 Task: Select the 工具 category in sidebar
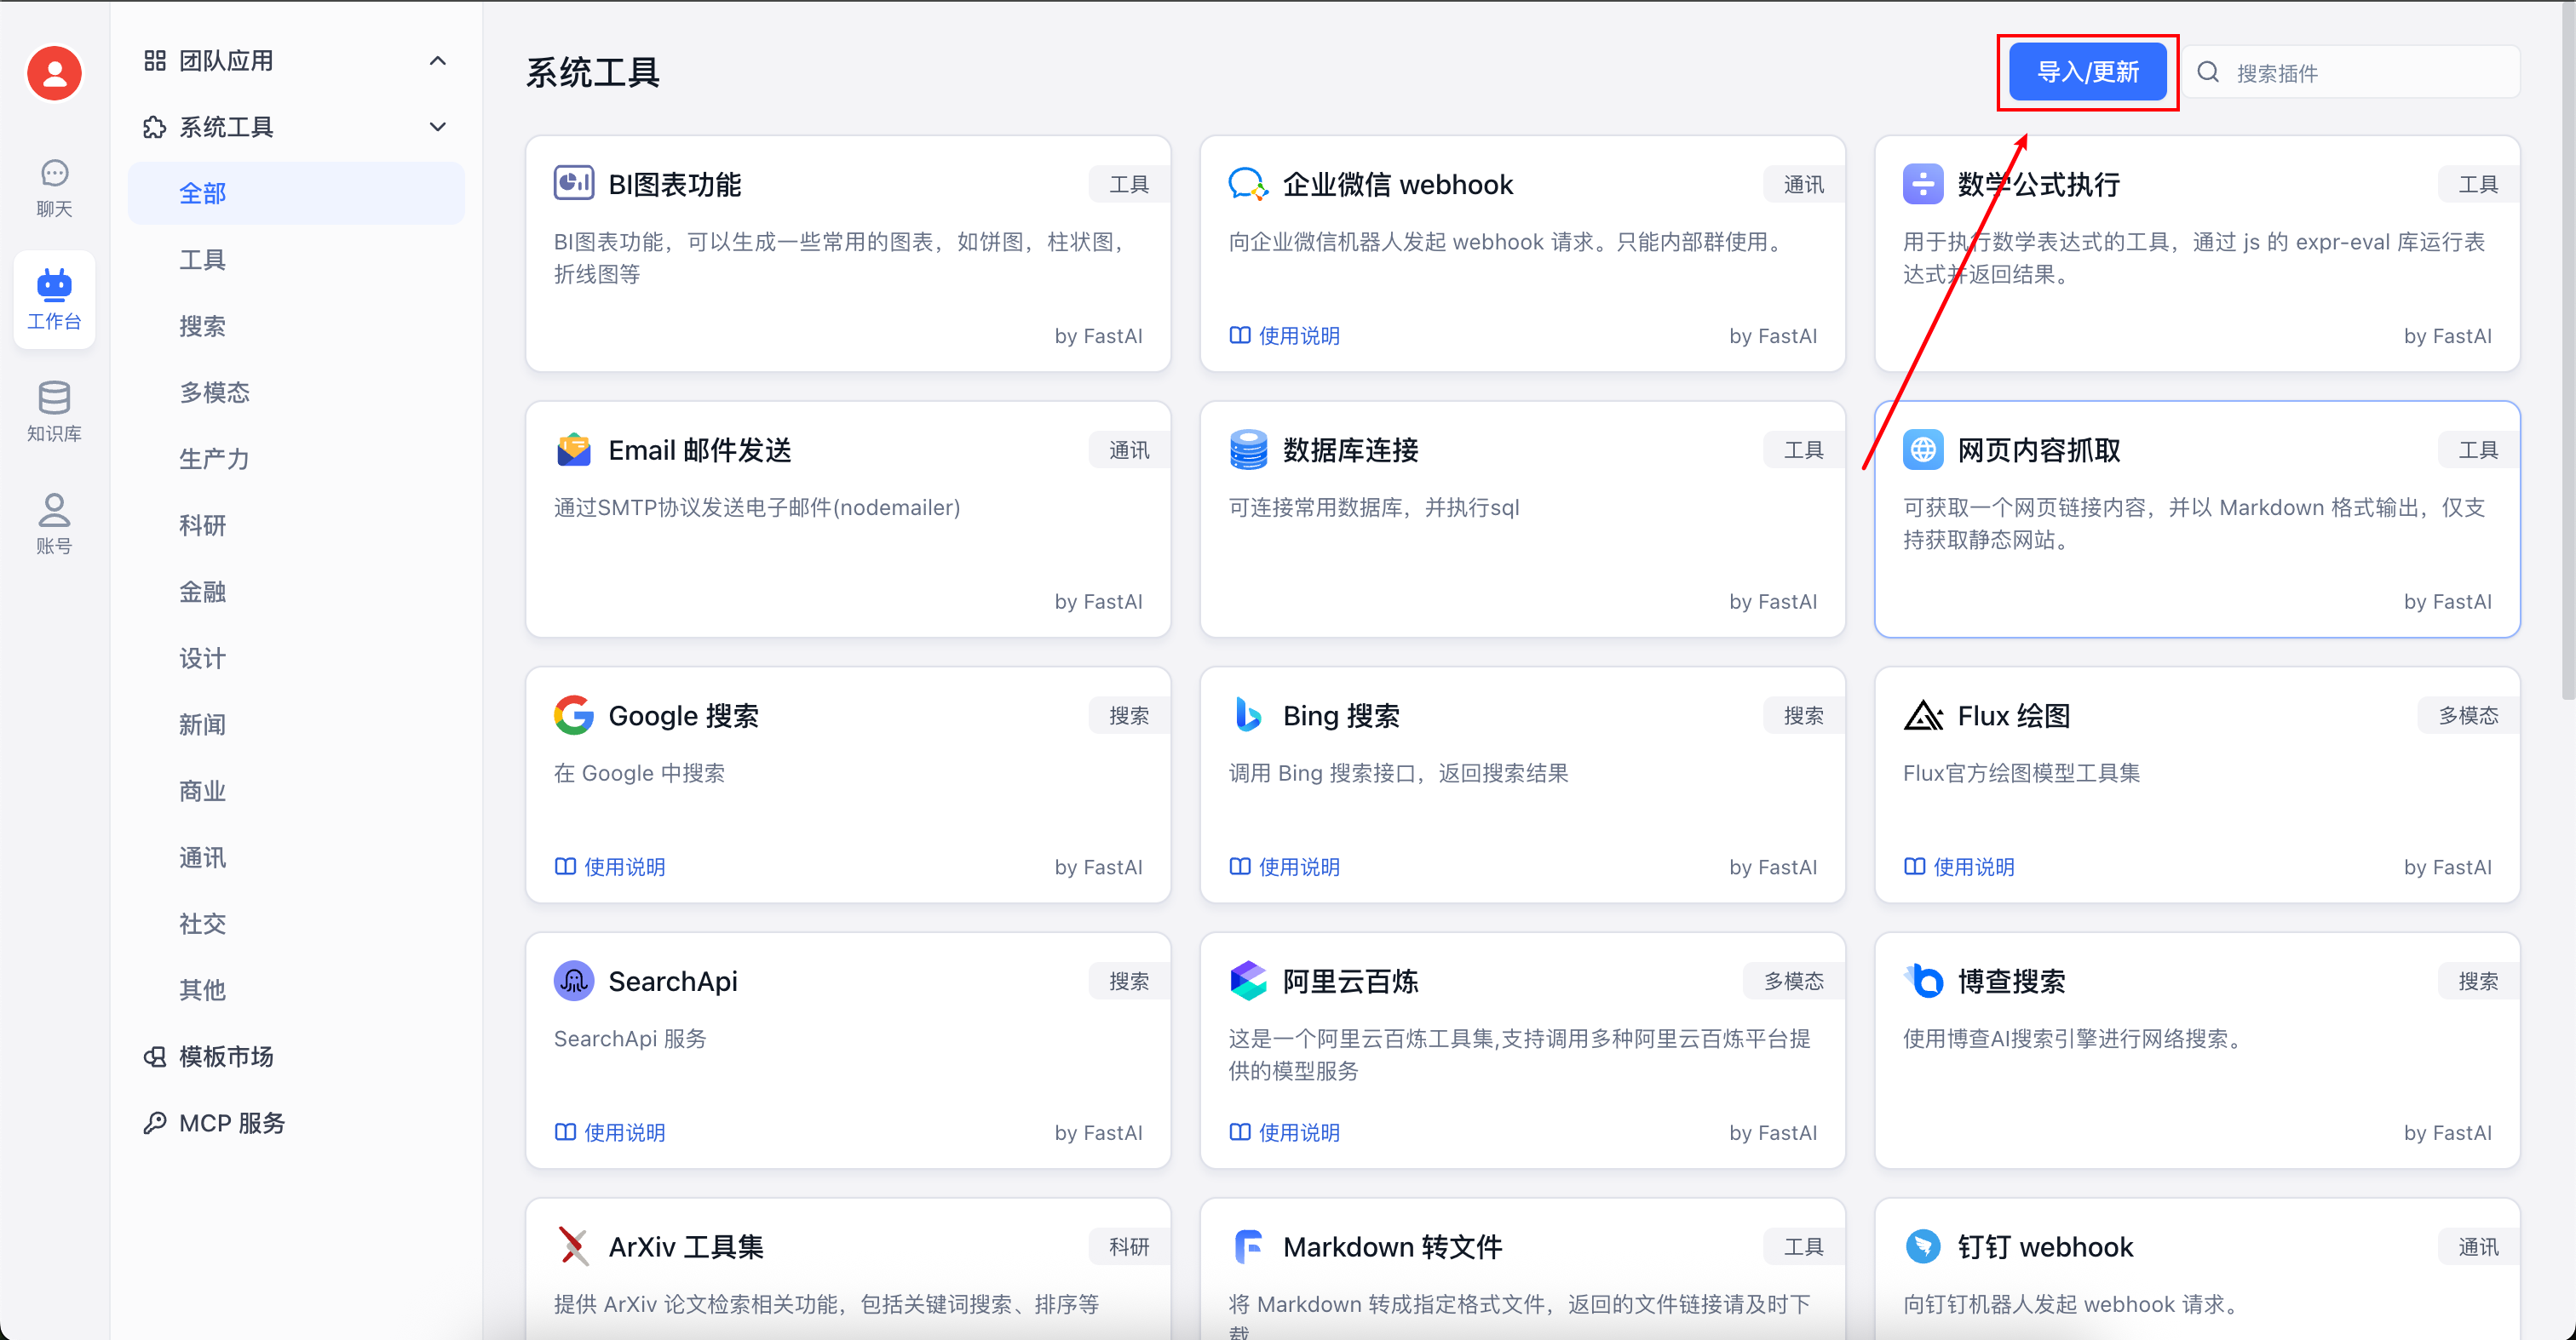click(297, 260)
